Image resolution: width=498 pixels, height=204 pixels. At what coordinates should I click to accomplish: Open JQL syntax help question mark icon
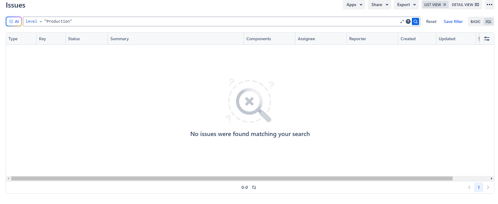coord(408,21)
